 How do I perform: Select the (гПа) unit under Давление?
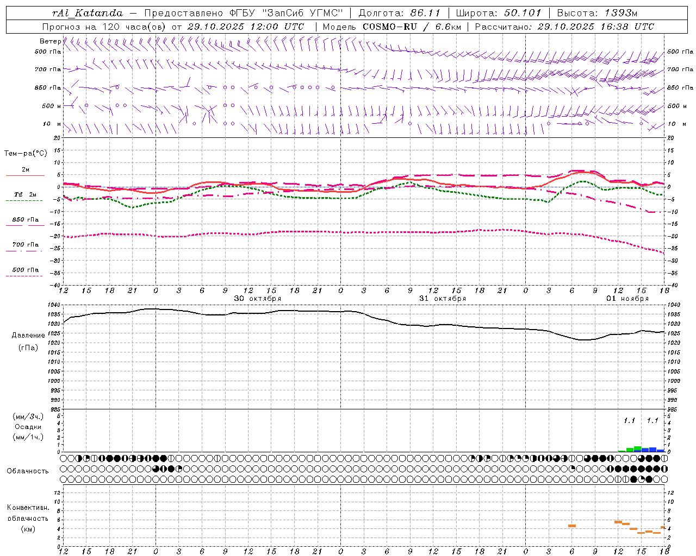coord(28,347)
